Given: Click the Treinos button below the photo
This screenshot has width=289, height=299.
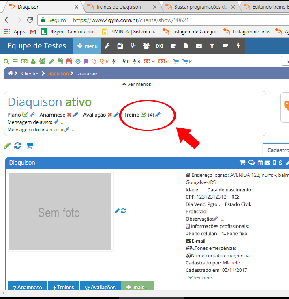Looking at the screenshot, I should point(63,287).
